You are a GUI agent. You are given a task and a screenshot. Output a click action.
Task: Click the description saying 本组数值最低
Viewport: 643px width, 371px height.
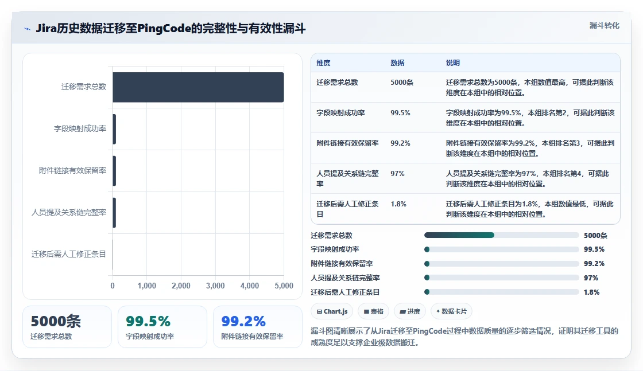[530, 209]
